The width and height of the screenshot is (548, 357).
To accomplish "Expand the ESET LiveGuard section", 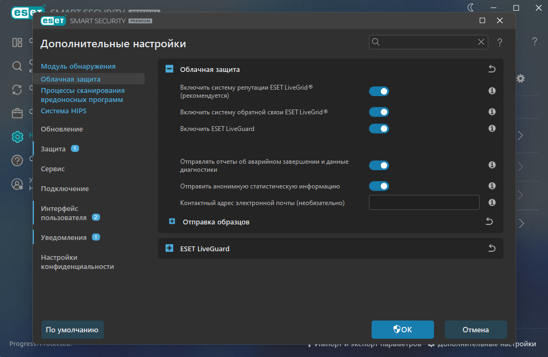I will 169,248.
